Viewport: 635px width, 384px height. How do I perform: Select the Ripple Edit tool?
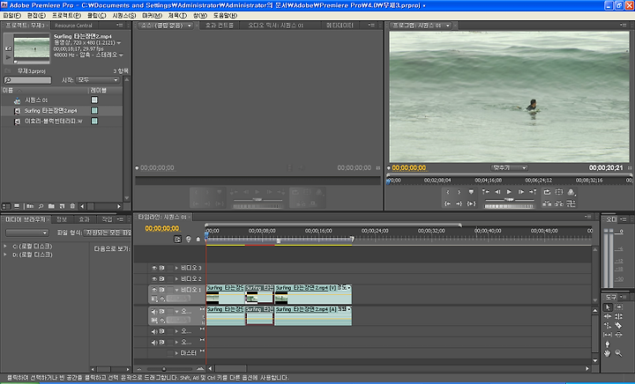[x=608, y=316]
